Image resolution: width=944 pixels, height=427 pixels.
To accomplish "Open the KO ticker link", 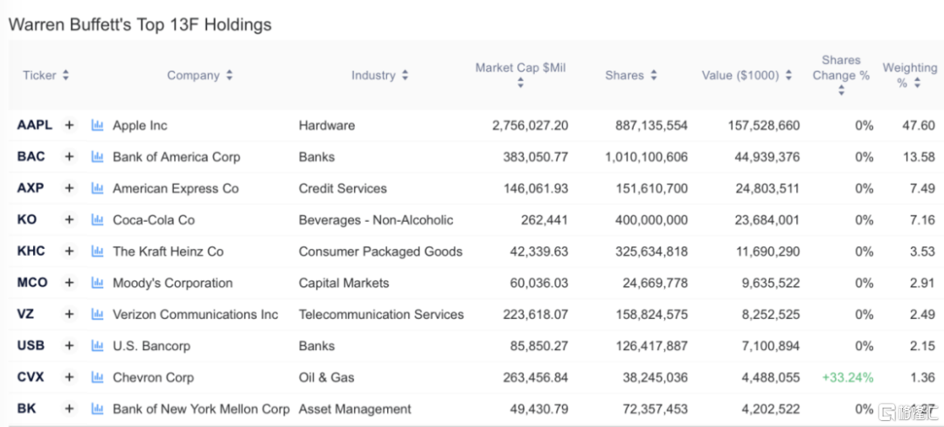I will pyautogui.click(x=26, y=219).
